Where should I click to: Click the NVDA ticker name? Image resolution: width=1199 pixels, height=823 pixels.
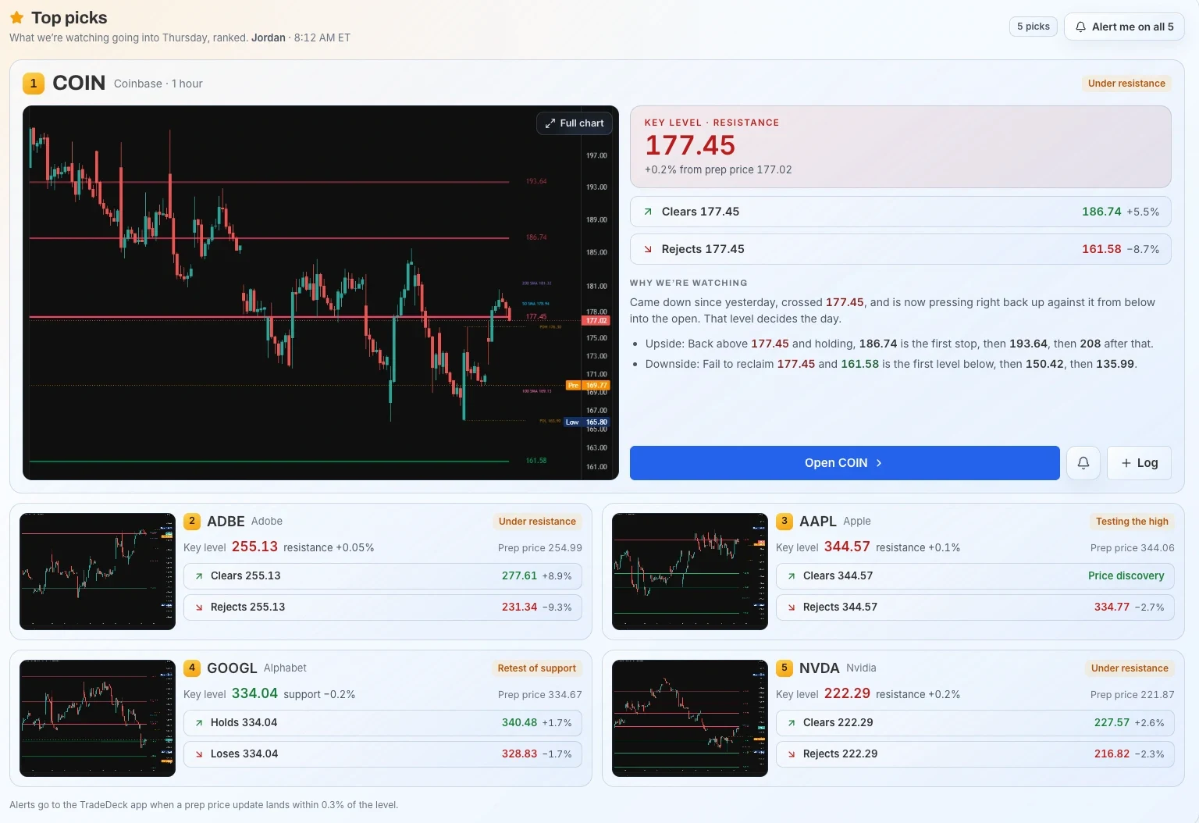point(820,668)
